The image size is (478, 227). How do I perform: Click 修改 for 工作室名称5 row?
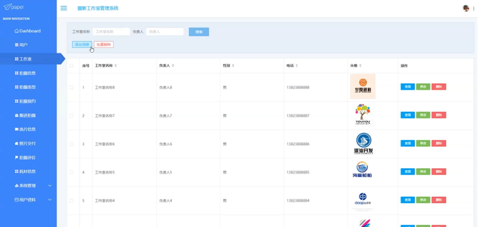pos(423,172)
